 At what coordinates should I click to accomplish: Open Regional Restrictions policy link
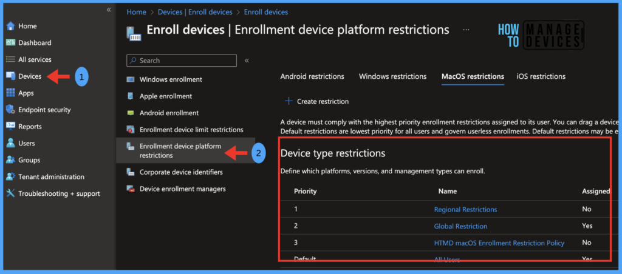point(465,209)
